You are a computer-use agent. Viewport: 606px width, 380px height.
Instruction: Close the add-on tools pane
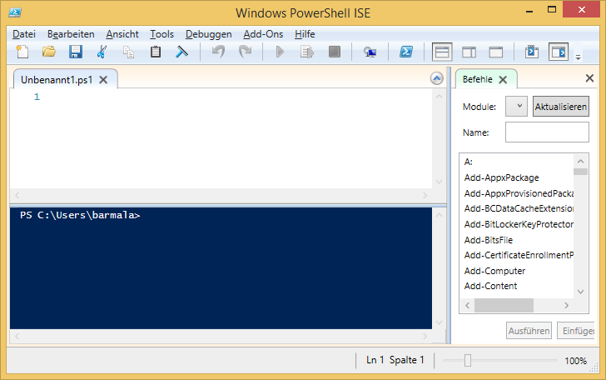click(589, 78)
